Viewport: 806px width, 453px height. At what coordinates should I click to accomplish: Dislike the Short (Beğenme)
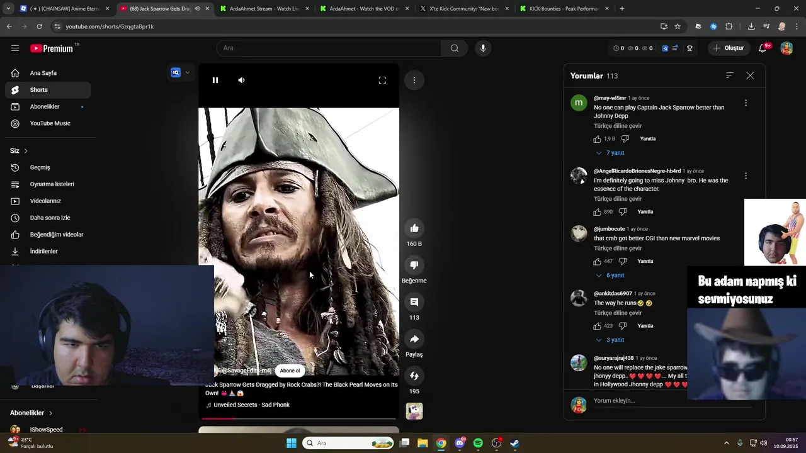(x=414, y=265)
